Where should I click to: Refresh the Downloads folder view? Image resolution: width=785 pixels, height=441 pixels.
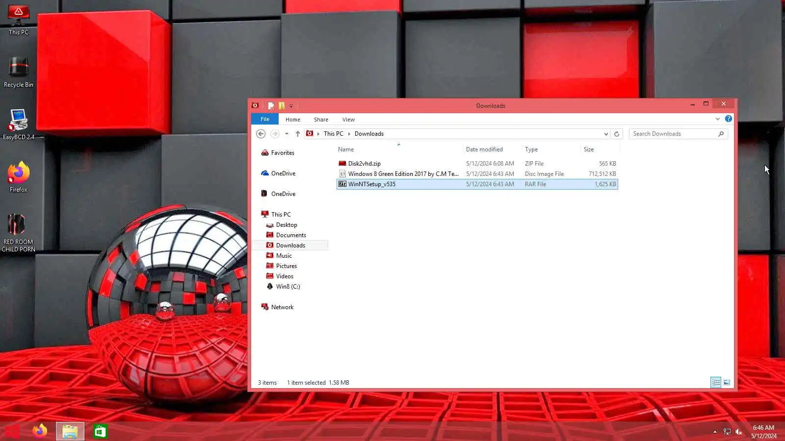point(617,134)
